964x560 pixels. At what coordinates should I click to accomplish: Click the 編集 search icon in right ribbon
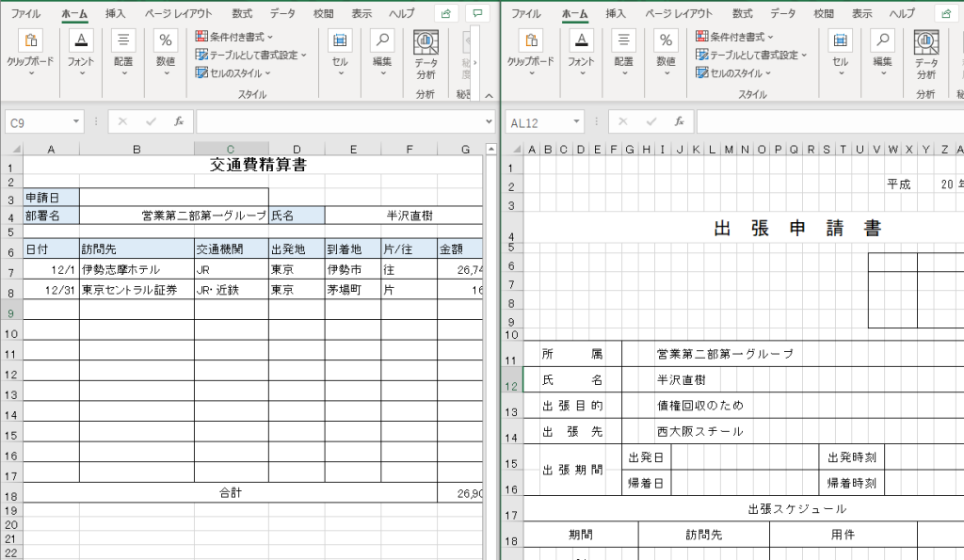pyautogui.click(x=882, y=40)
